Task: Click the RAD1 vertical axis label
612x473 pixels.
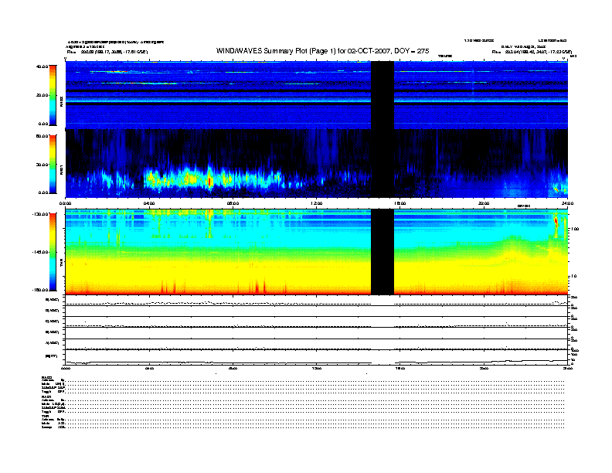Action: pos(61,169)
